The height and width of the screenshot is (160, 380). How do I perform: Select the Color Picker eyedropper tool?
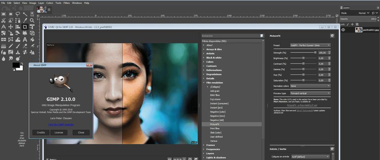coord(25,20)
